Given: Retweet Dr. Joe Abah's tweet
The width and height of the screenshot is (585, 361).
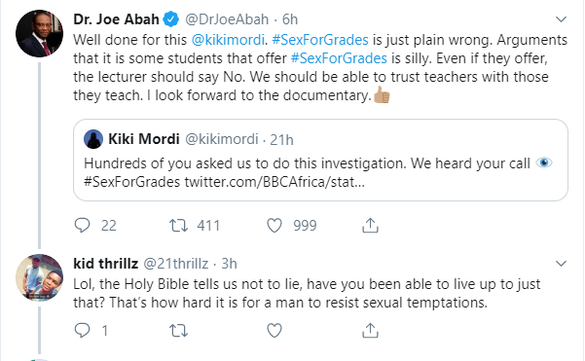Looking at the screenshot, I should pos(179,225).
